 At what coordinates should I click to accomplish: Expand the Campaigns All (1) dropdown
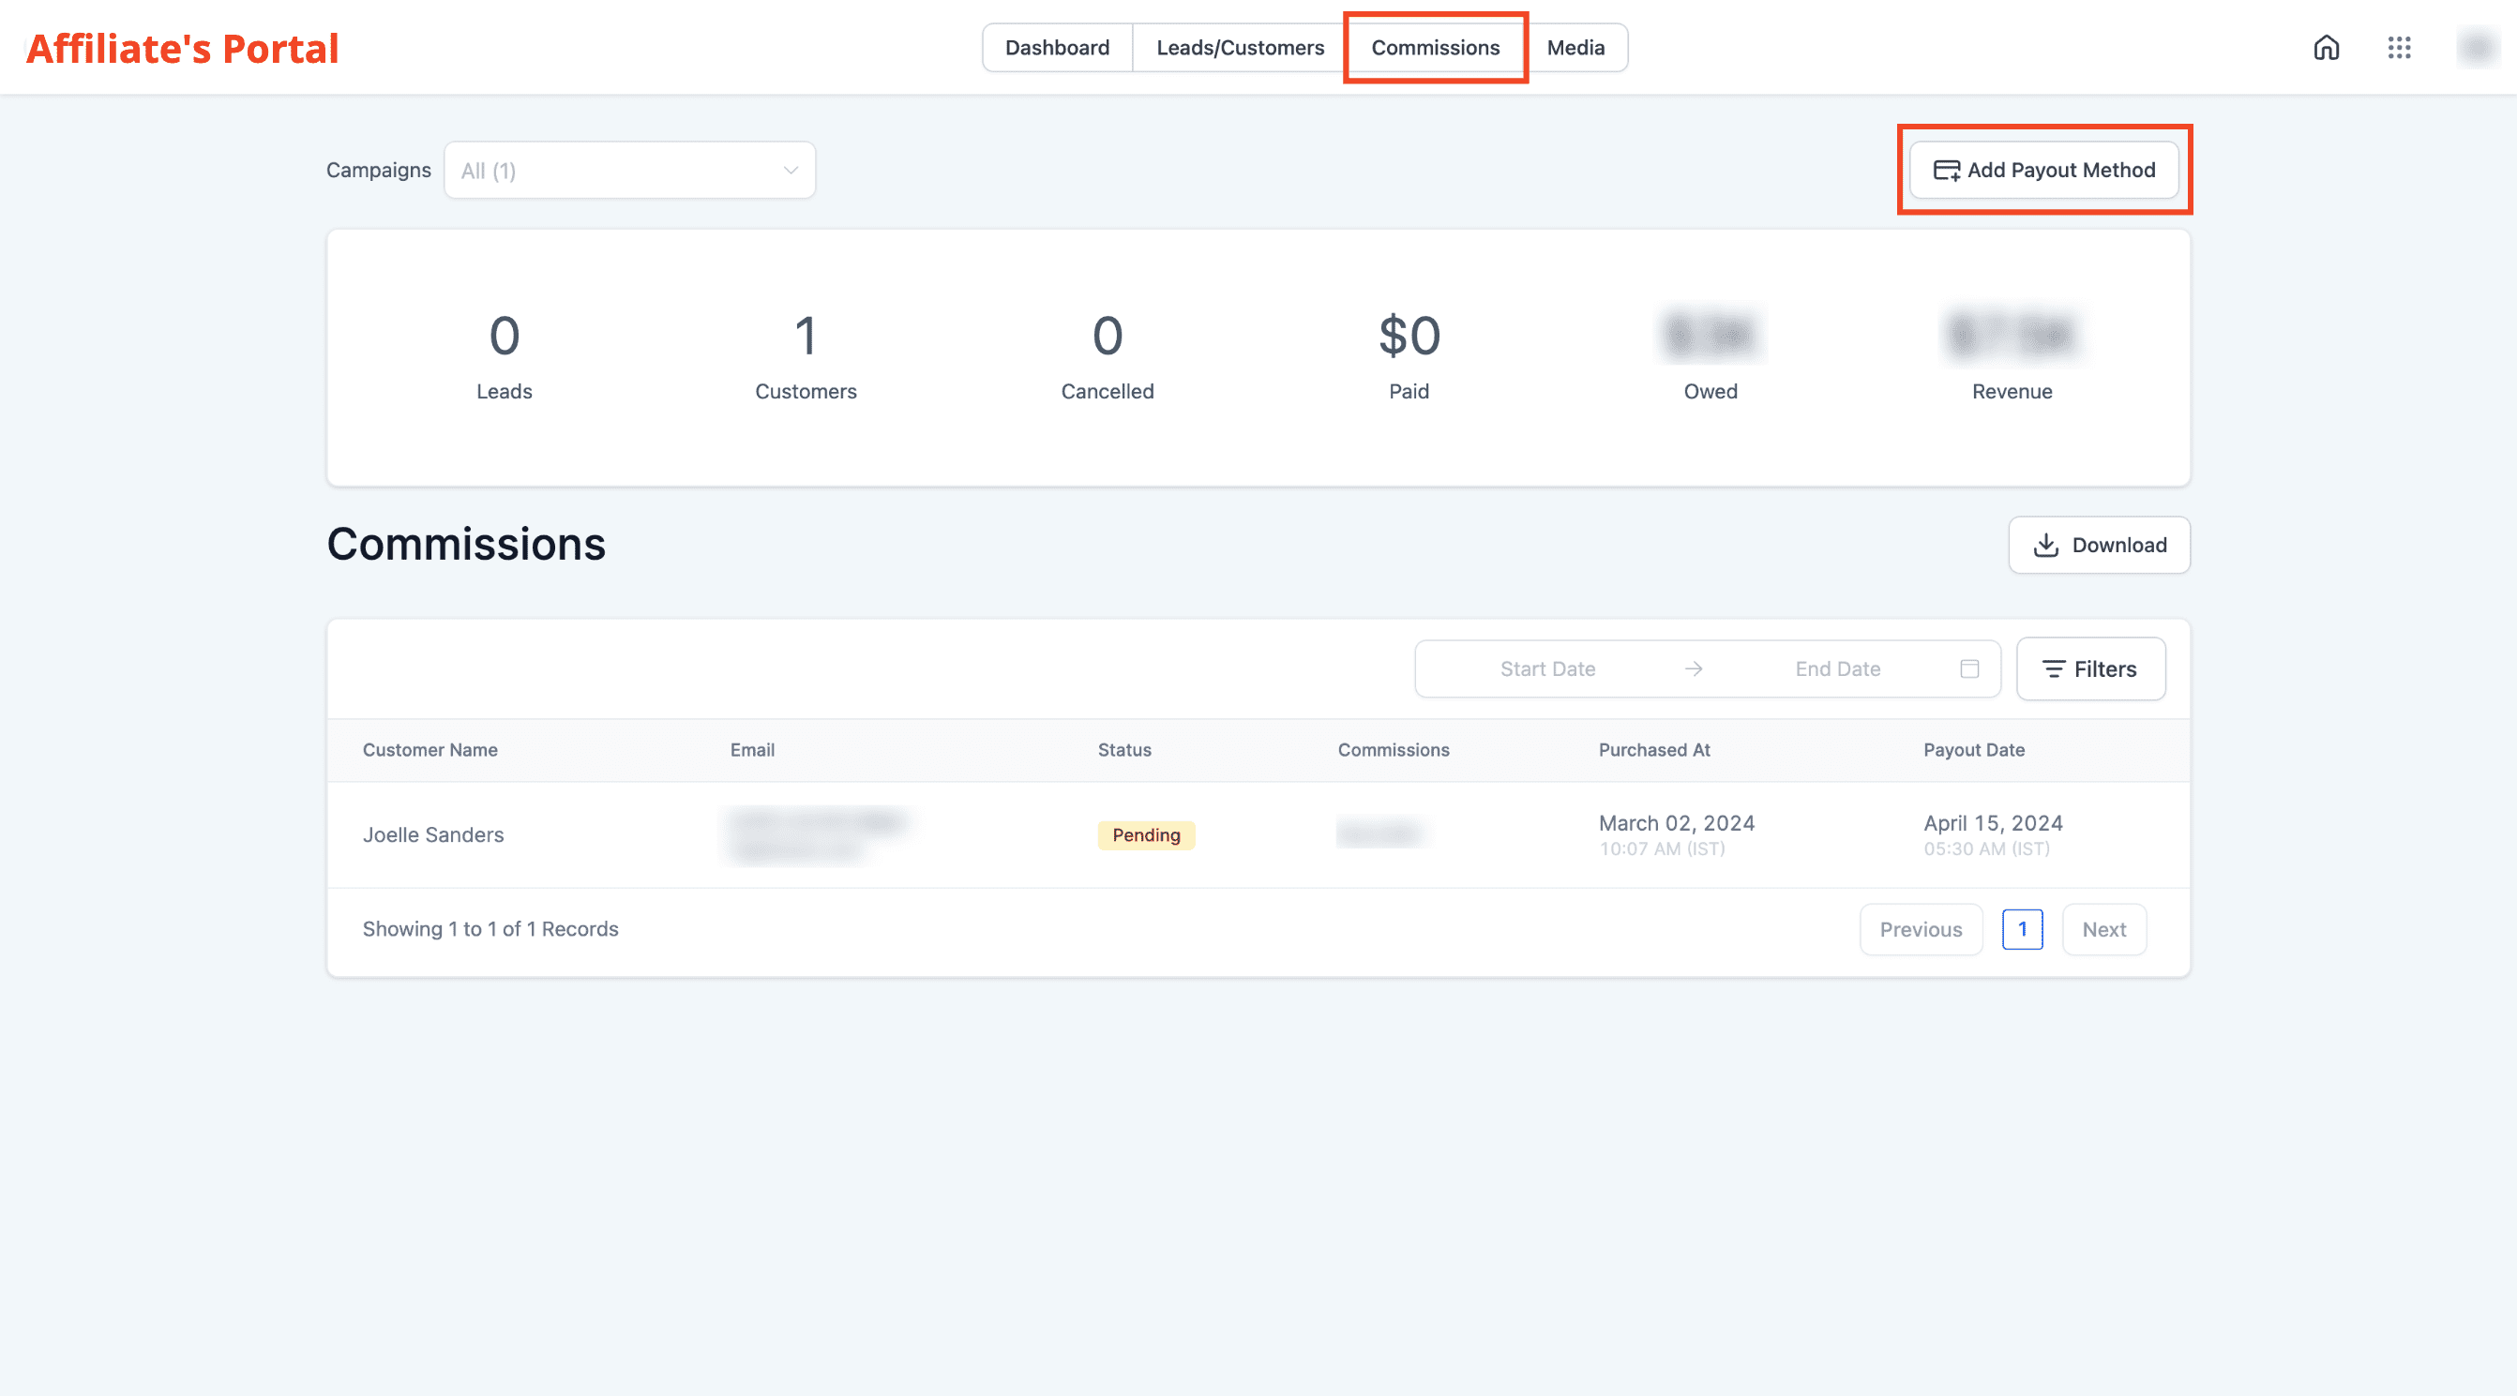630,171
